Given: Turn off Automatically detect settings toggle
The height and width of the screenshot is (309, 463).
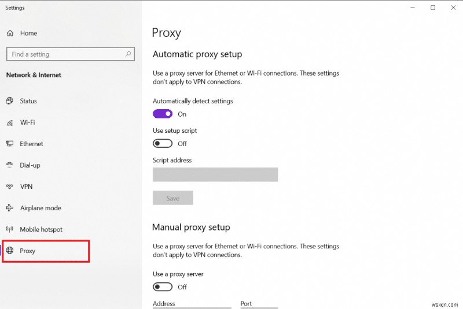Looking at the screenshot, I should tap(163, 114).
